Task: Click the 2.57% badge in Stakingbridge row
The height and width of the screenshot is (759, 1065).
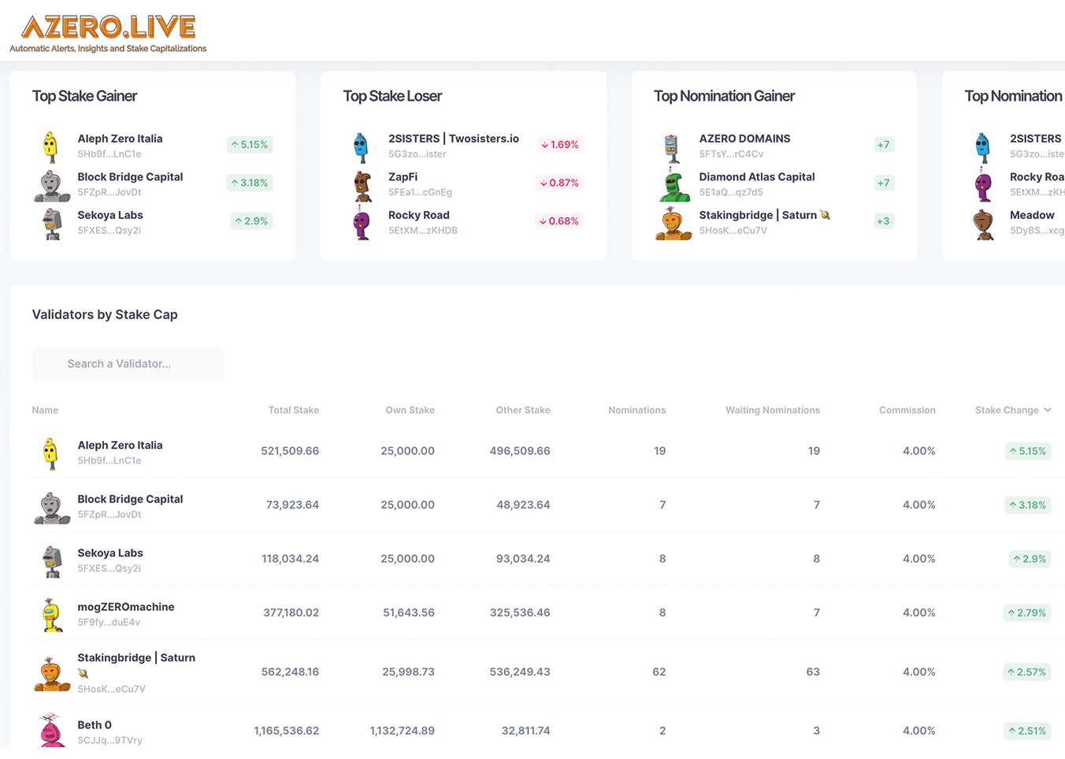Action: 1027,672
